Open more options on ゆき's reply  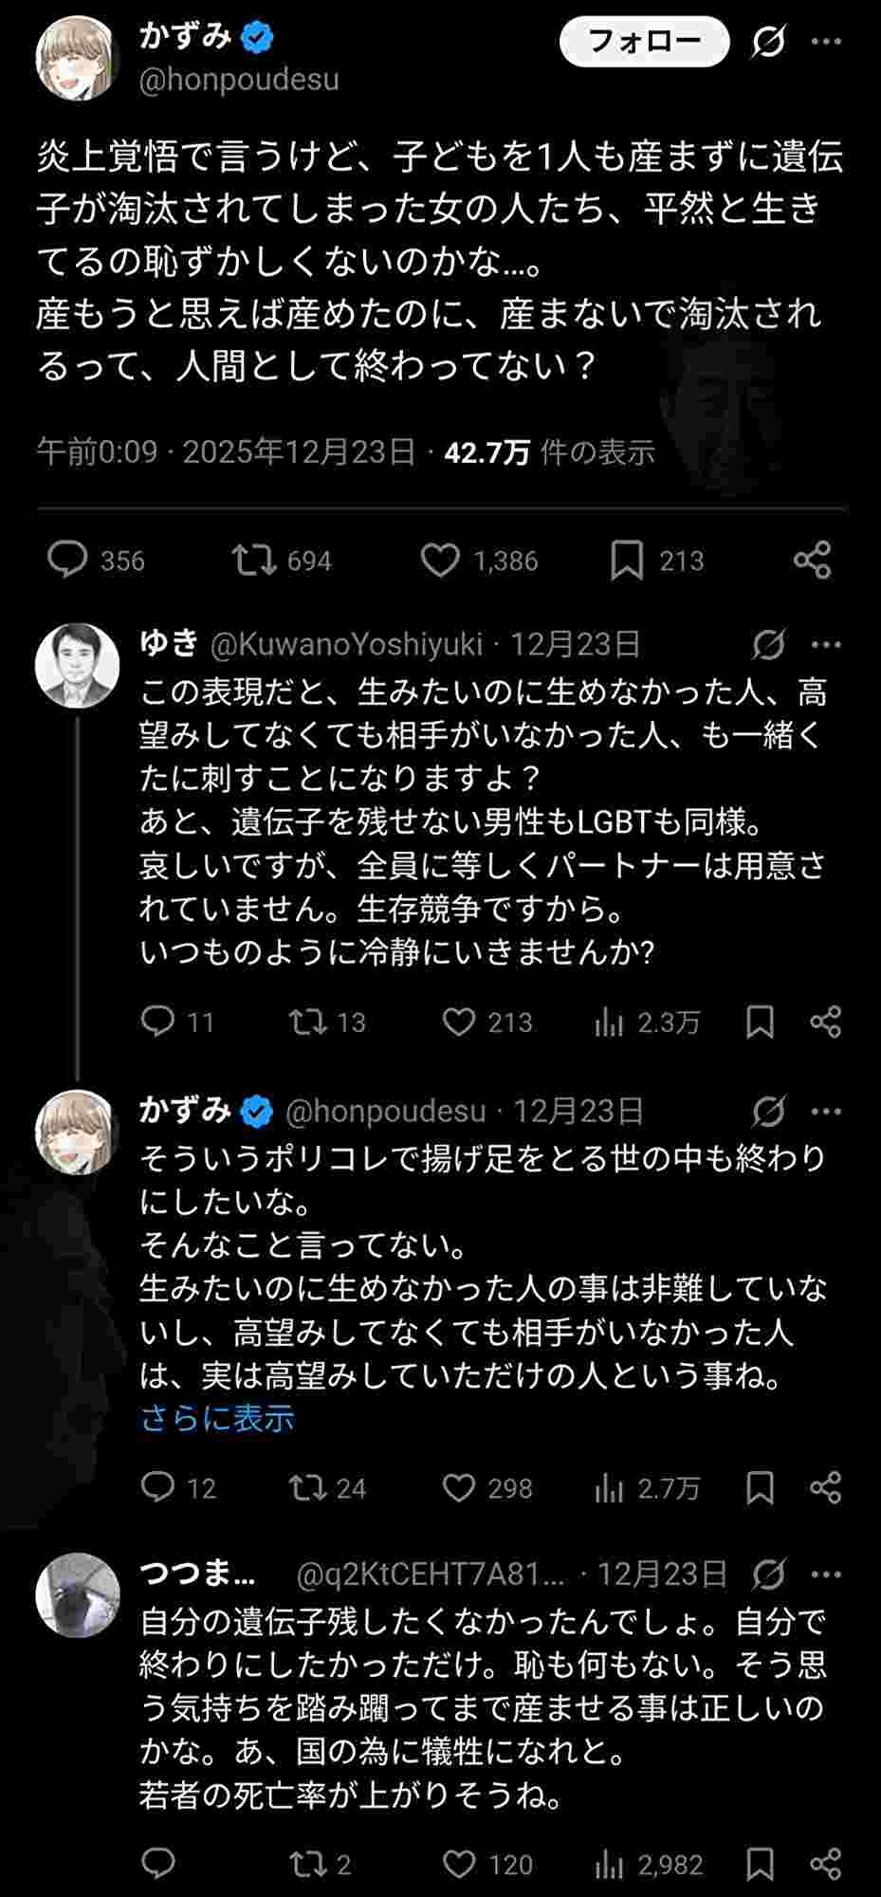pos(827,645)
